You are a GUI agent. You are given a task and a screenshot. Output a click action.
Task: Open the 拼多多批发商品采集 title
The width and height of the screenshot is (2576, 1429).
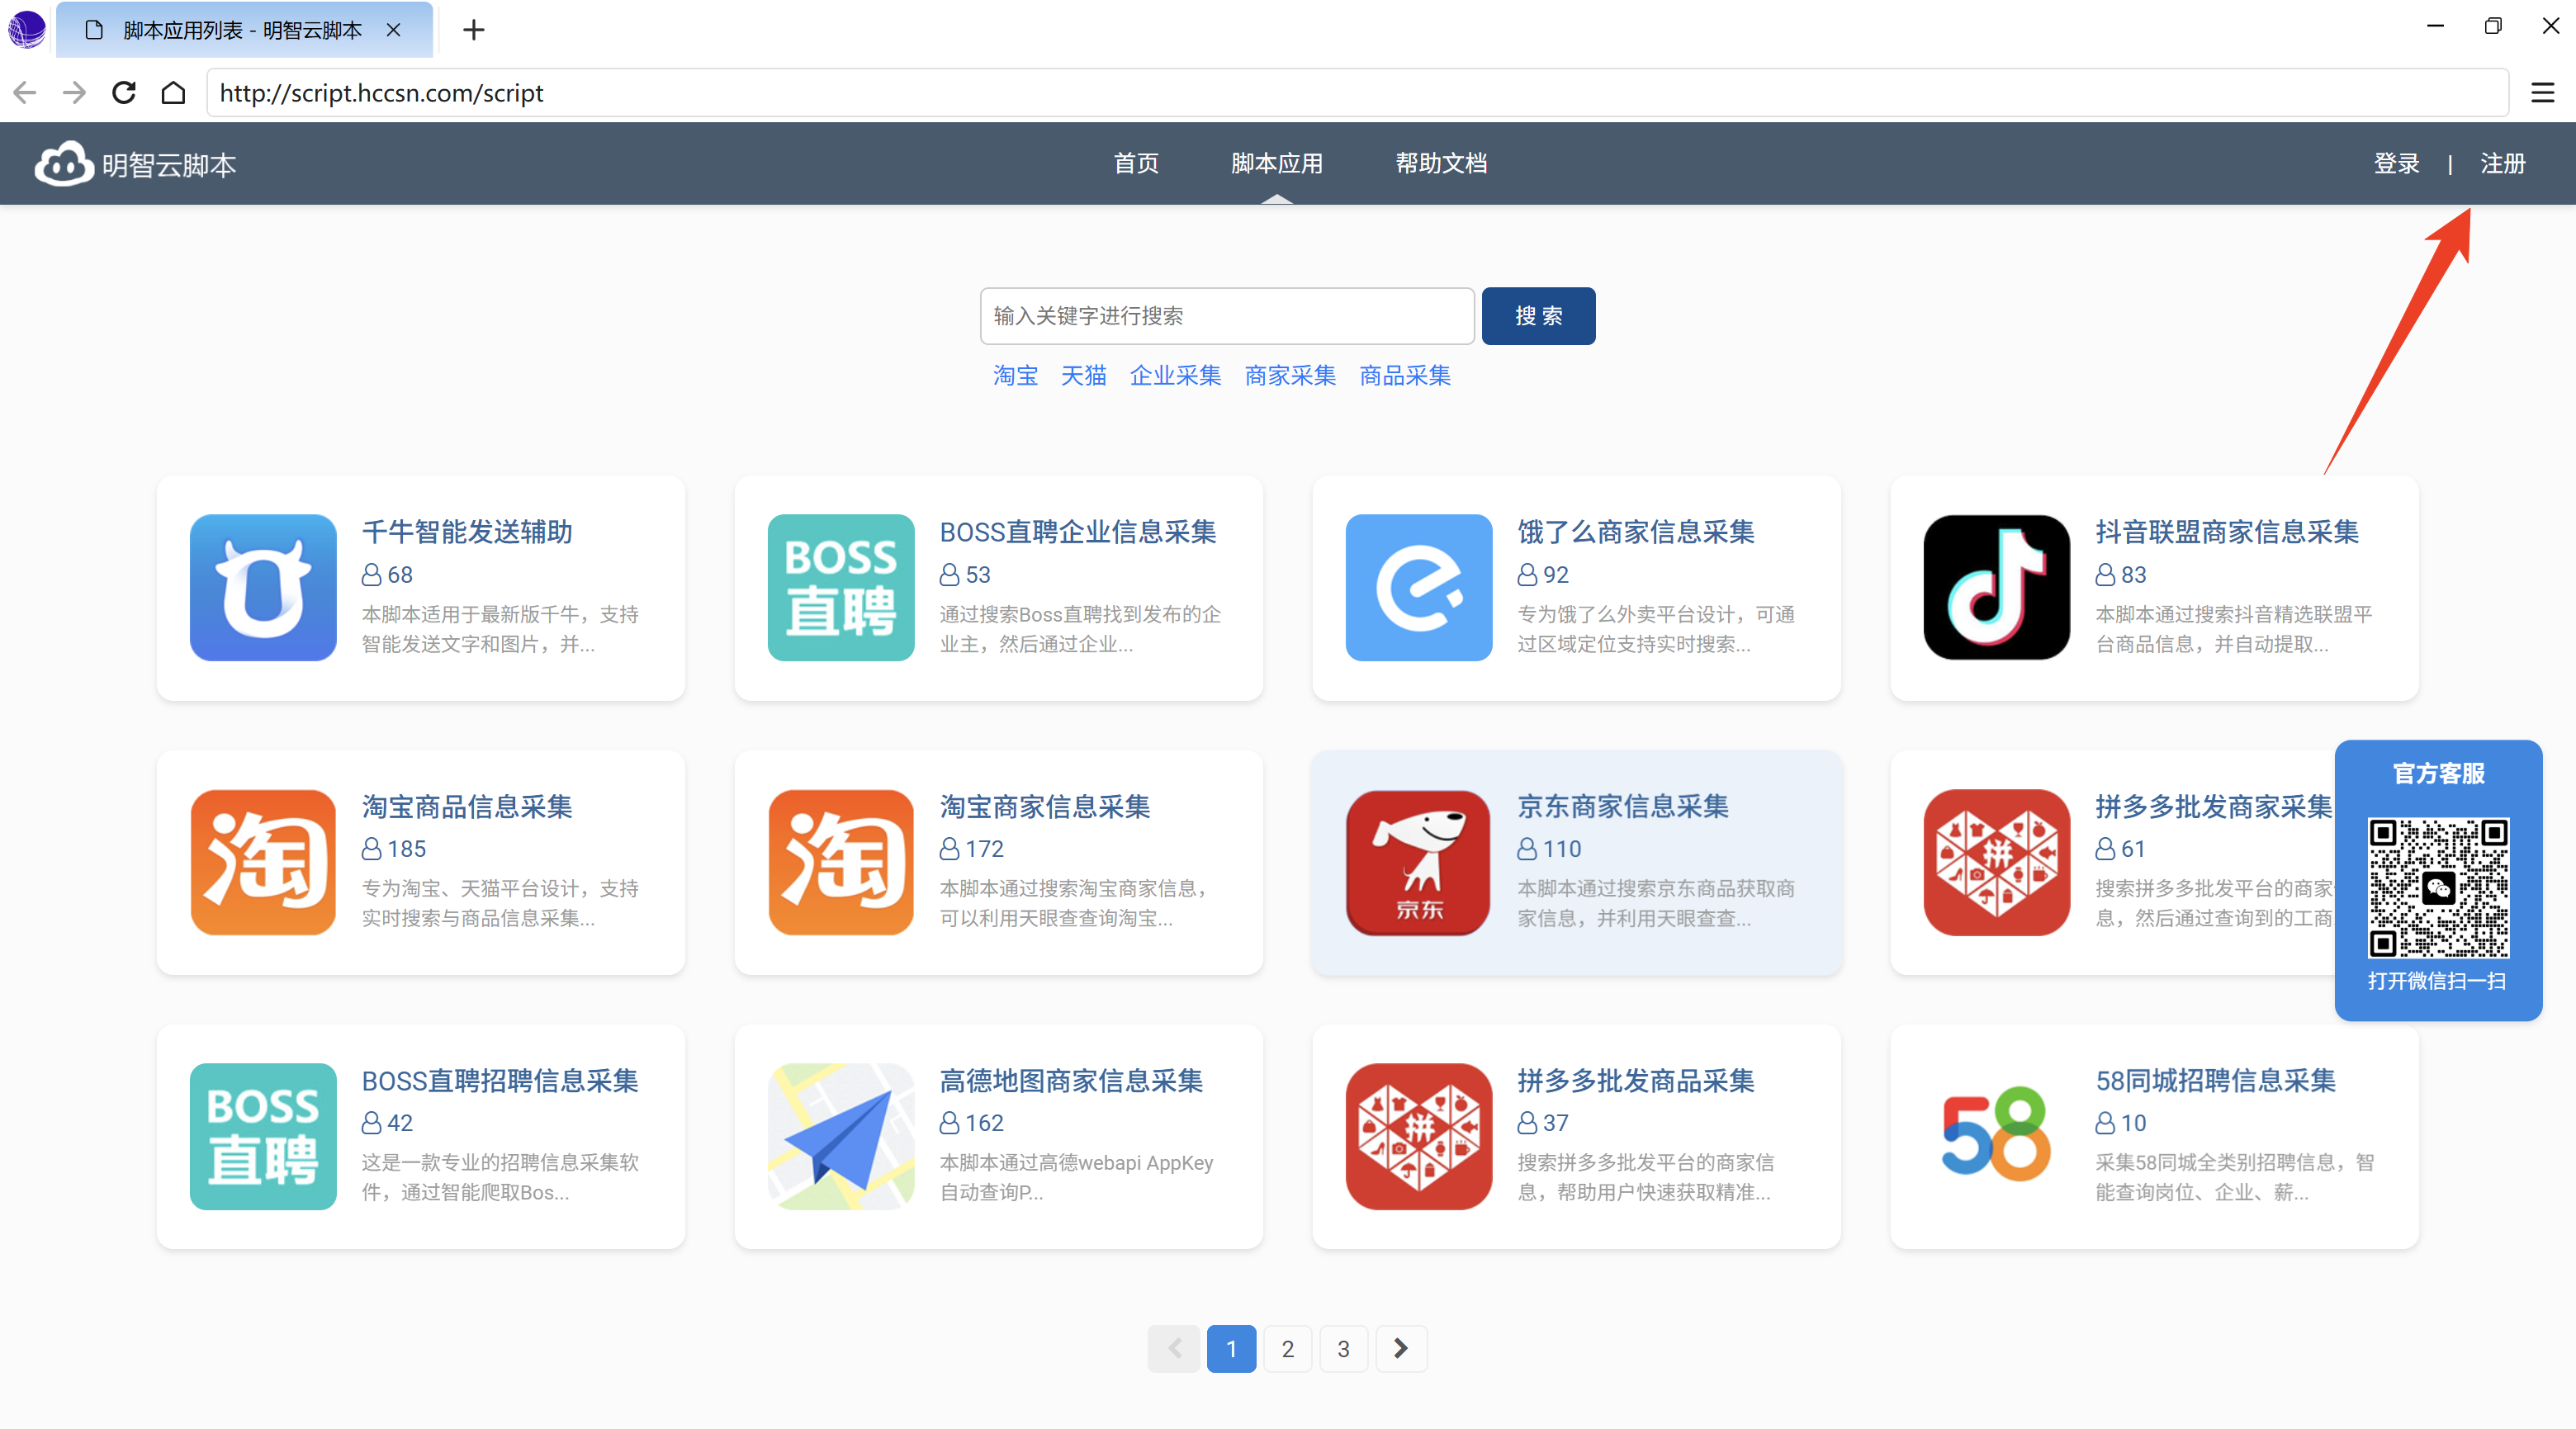pos(1636,1081)
